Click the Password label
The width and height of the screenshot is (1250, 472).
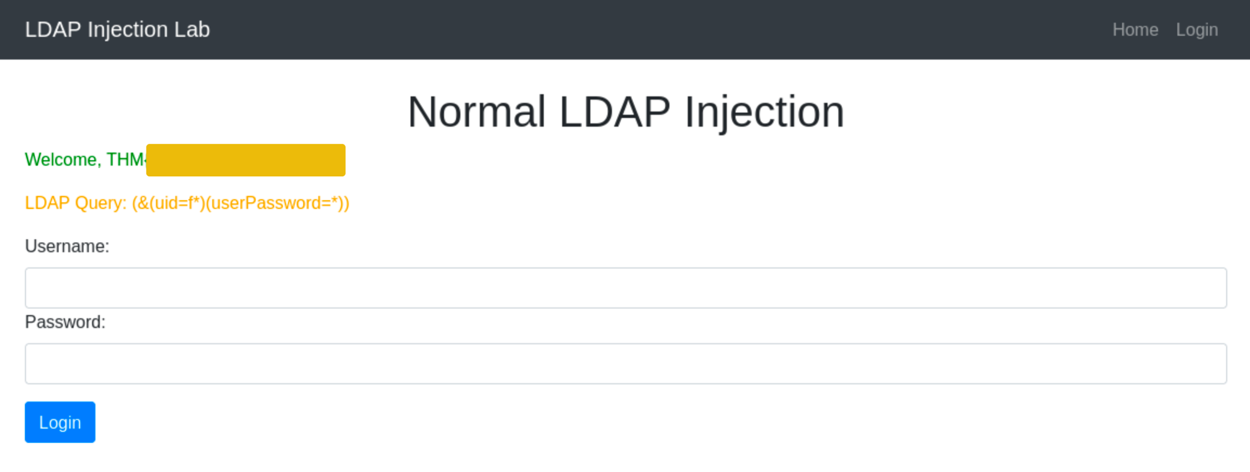tap(65, 322)
